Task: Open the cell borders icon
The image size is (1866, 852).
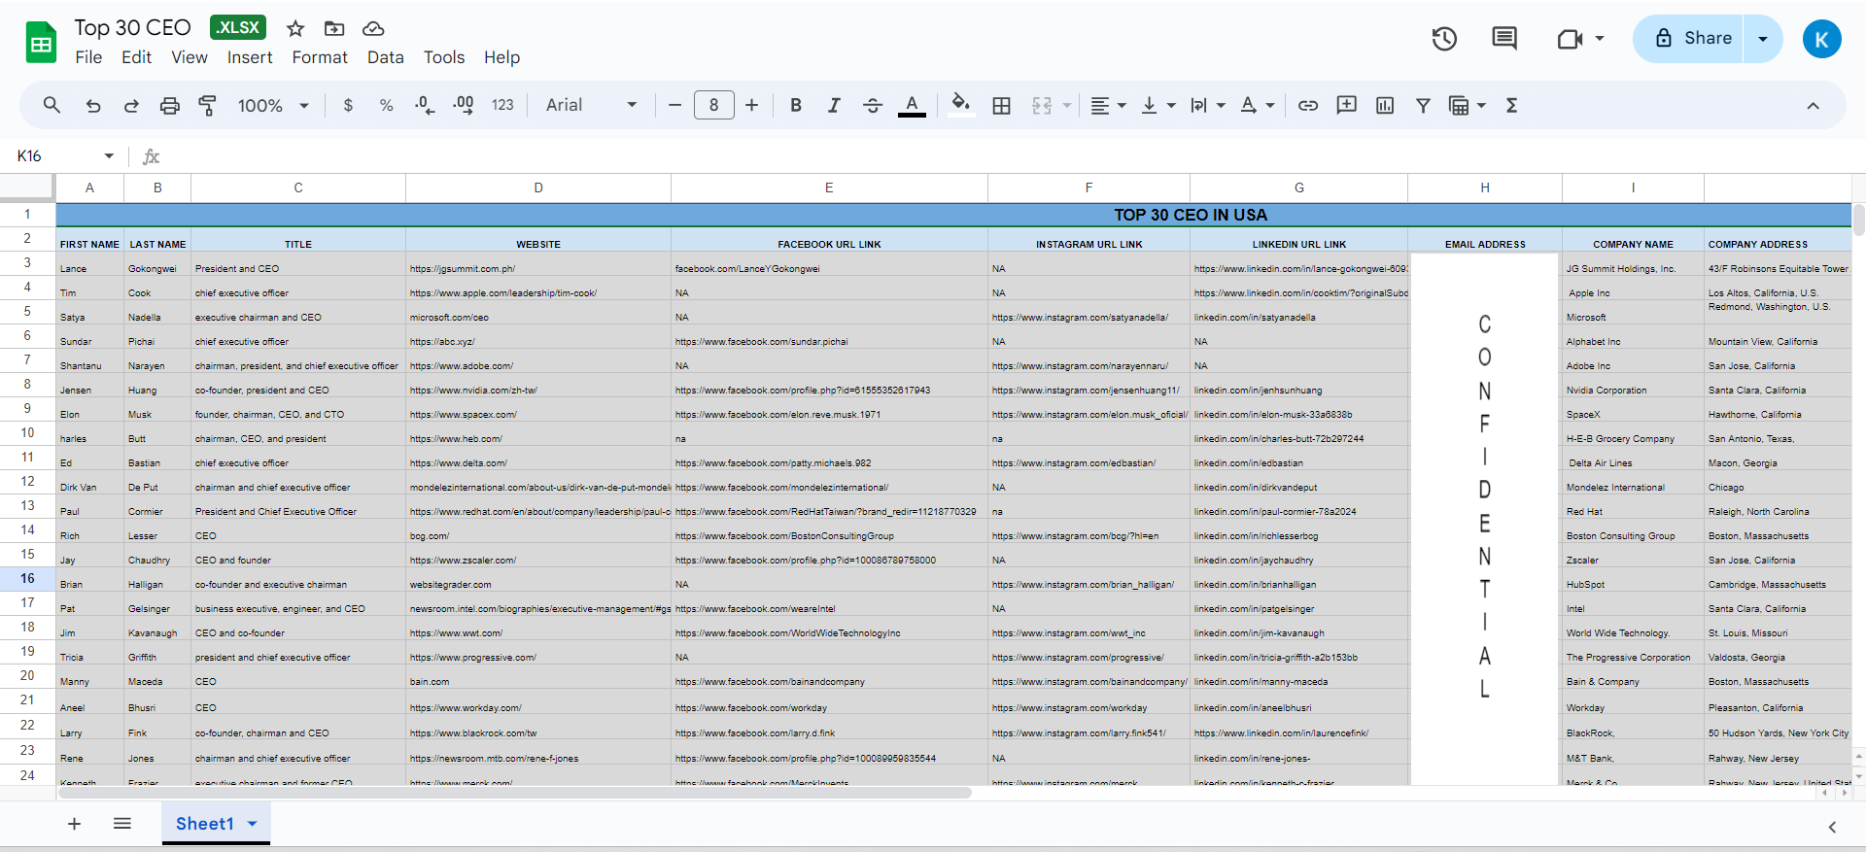Action: pyautogui.click(x=1001, y=105)
